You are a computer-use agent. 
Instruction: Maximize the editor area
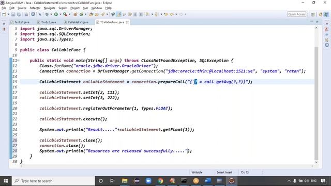(317, 22)
